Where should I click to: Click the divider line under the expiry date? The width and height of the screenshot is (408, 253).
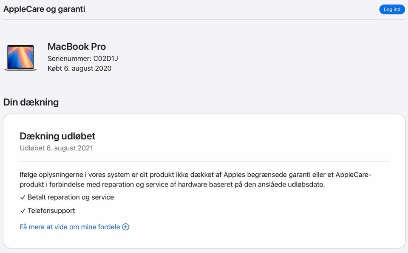[x=204, y=161]
